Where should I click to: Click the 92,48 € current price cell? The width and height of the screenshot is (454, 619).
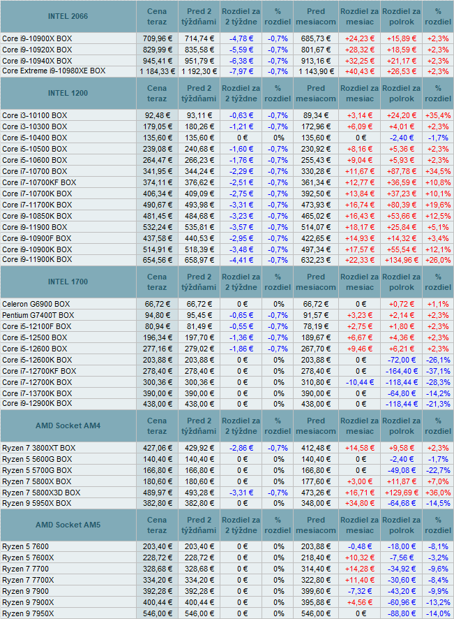point(157,116)
